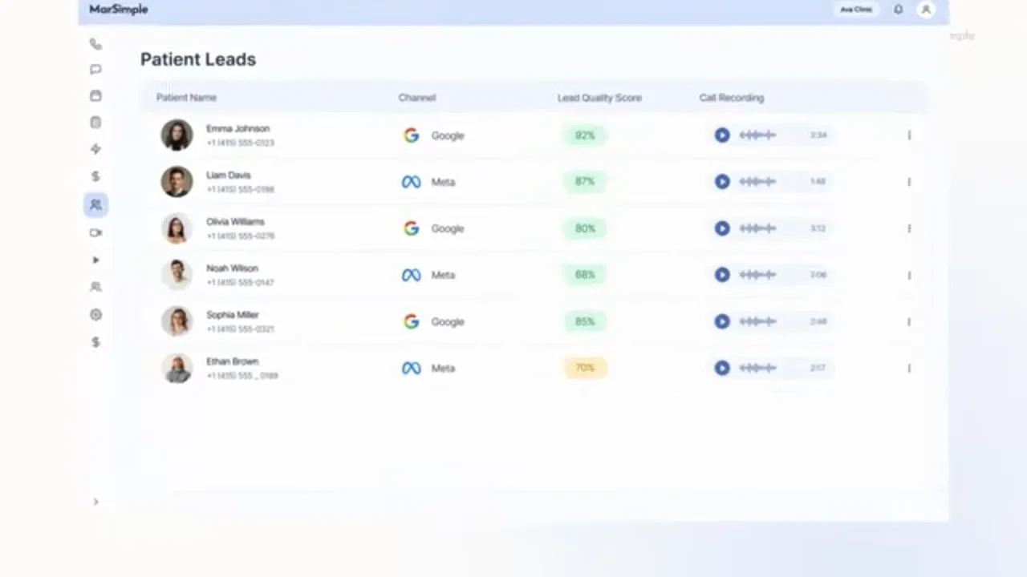
Task: Open the chat messages sidebar icon
Action: tap(95, 70)
